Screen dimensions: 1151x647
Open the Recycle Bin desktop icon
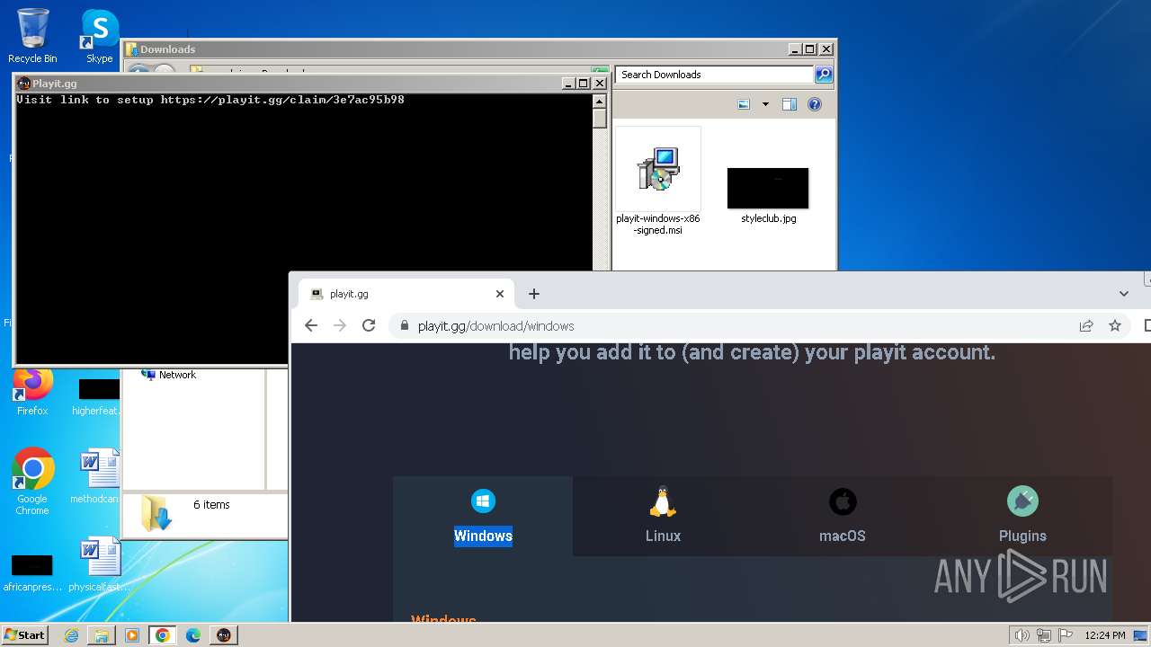32,36
